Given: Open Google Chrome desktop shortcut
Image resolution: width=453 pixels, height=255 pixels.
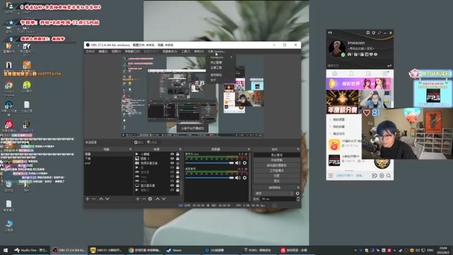Looking at the screenshot, I should (x=8, y=88).
